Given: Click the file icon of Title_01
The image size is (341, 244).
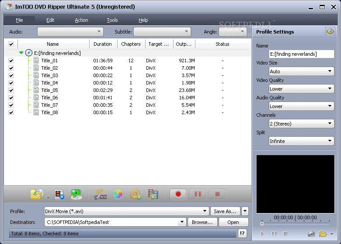Looking at the screenshot, I should pos(36,61).
